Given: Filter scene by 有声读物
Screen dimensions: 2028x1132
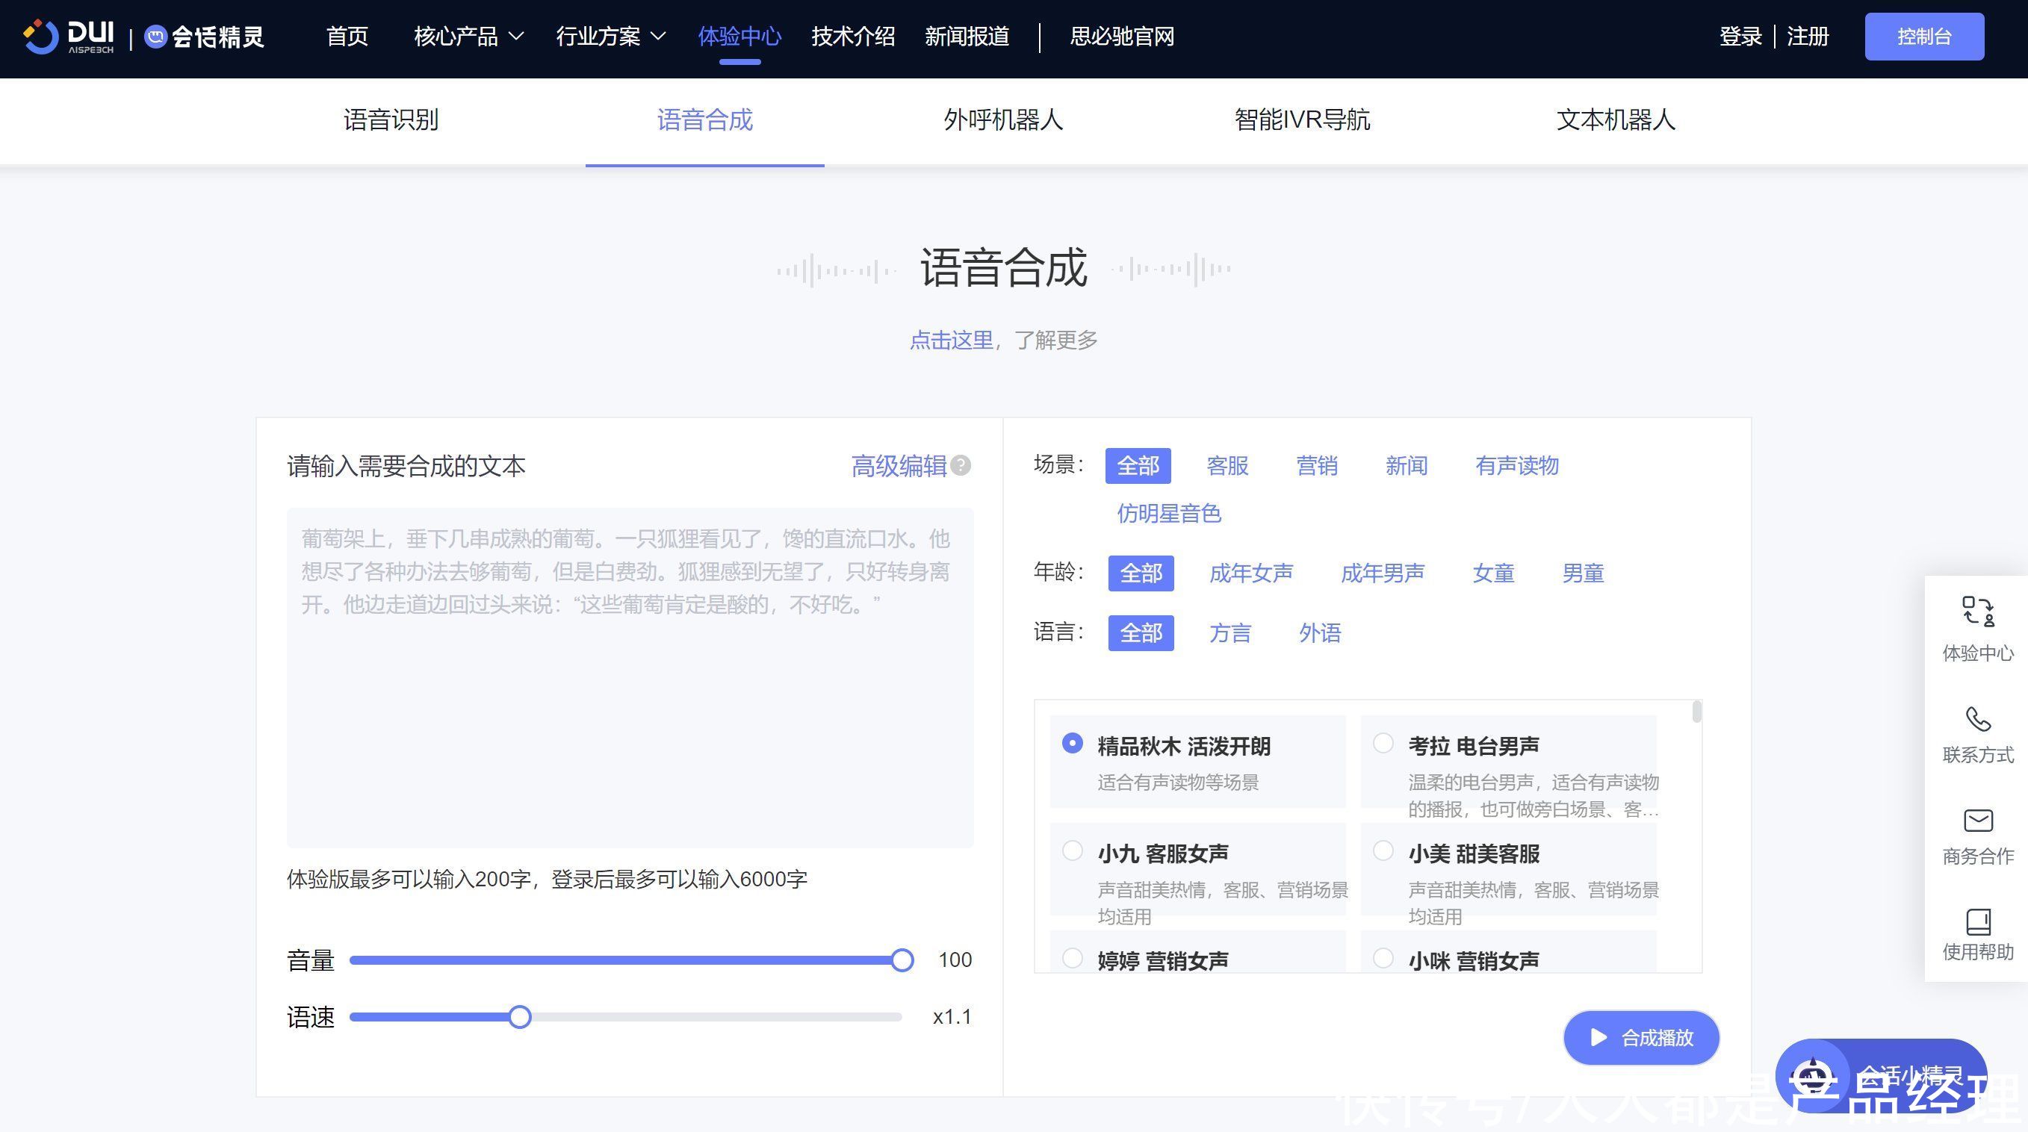Looking at the screenshot, I should click(1517, 465).
